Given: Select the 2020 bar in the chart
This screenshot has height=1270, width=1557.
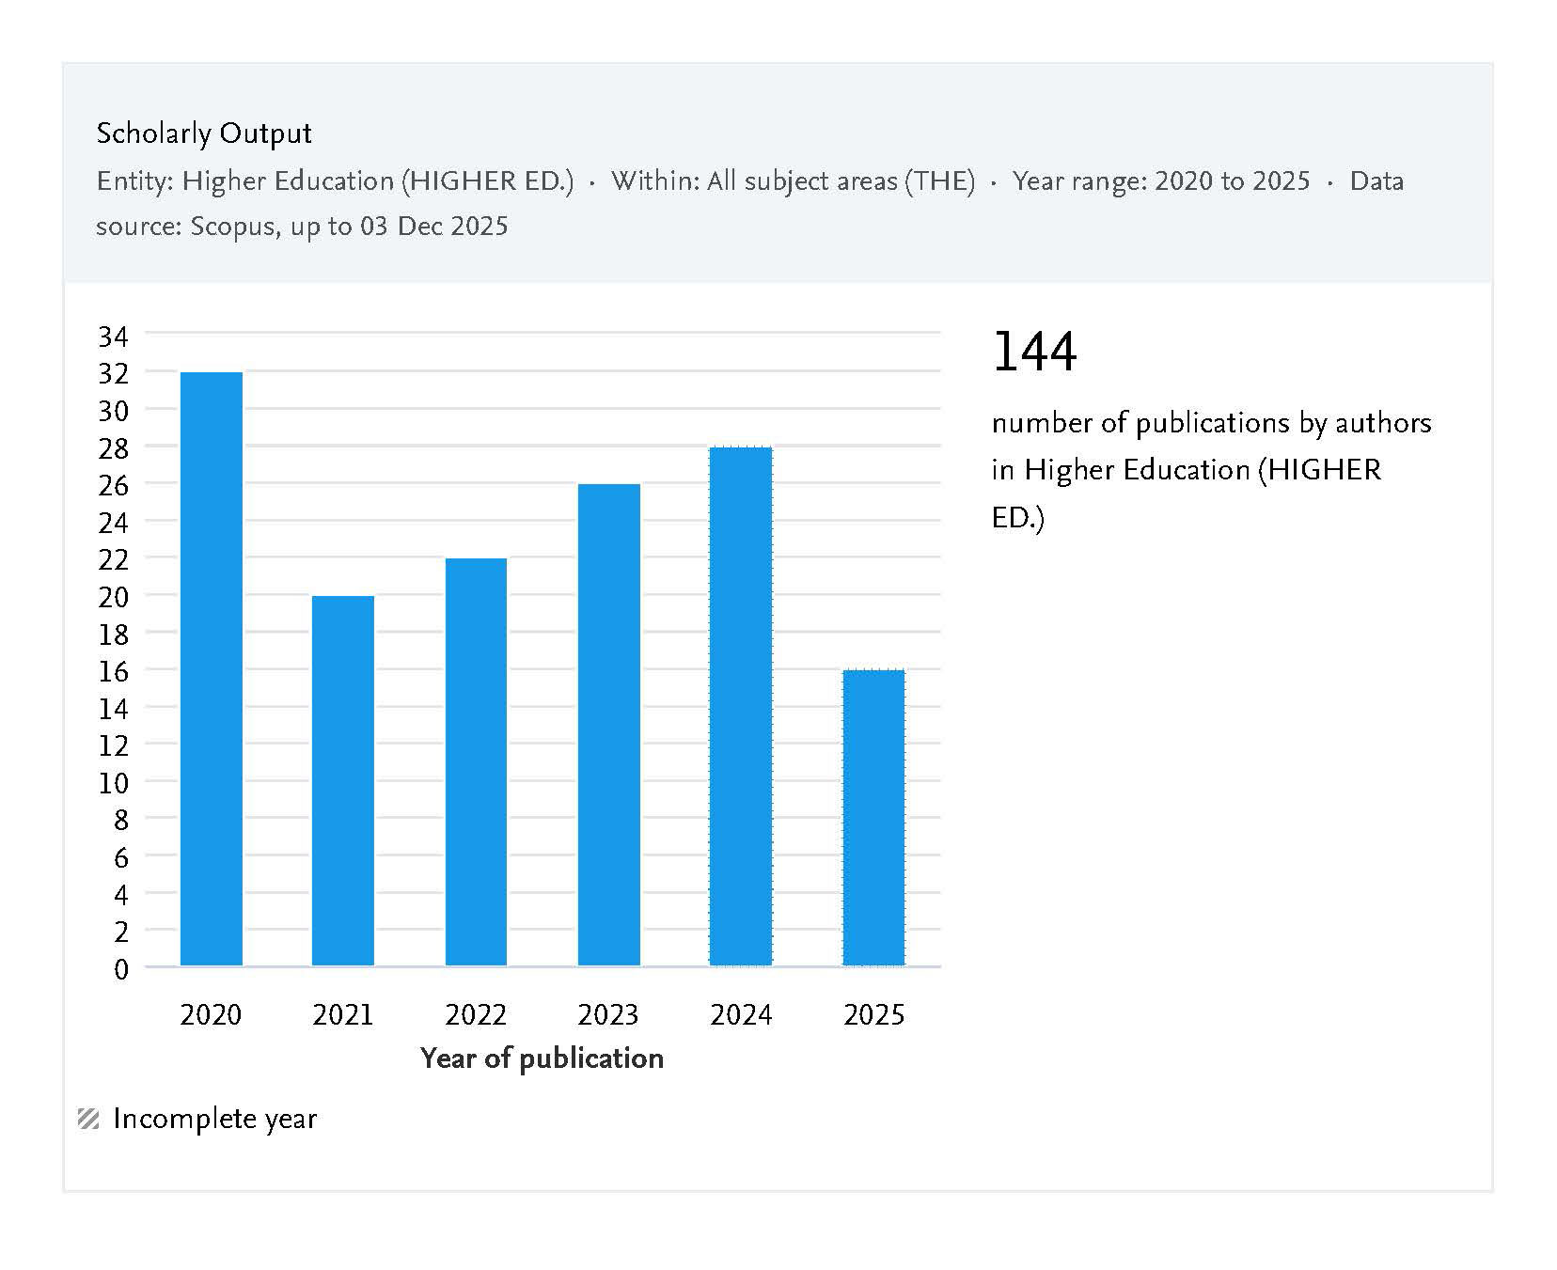Looking at the screenshot, I should click(211, 668).
